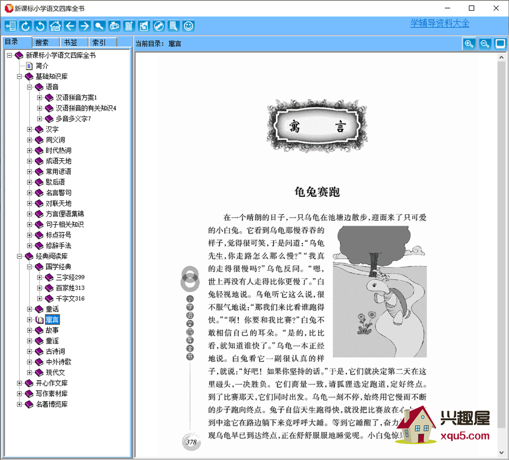Click the page scrollbar down arrow
This screenshot has height=460, width=509.
501,452
